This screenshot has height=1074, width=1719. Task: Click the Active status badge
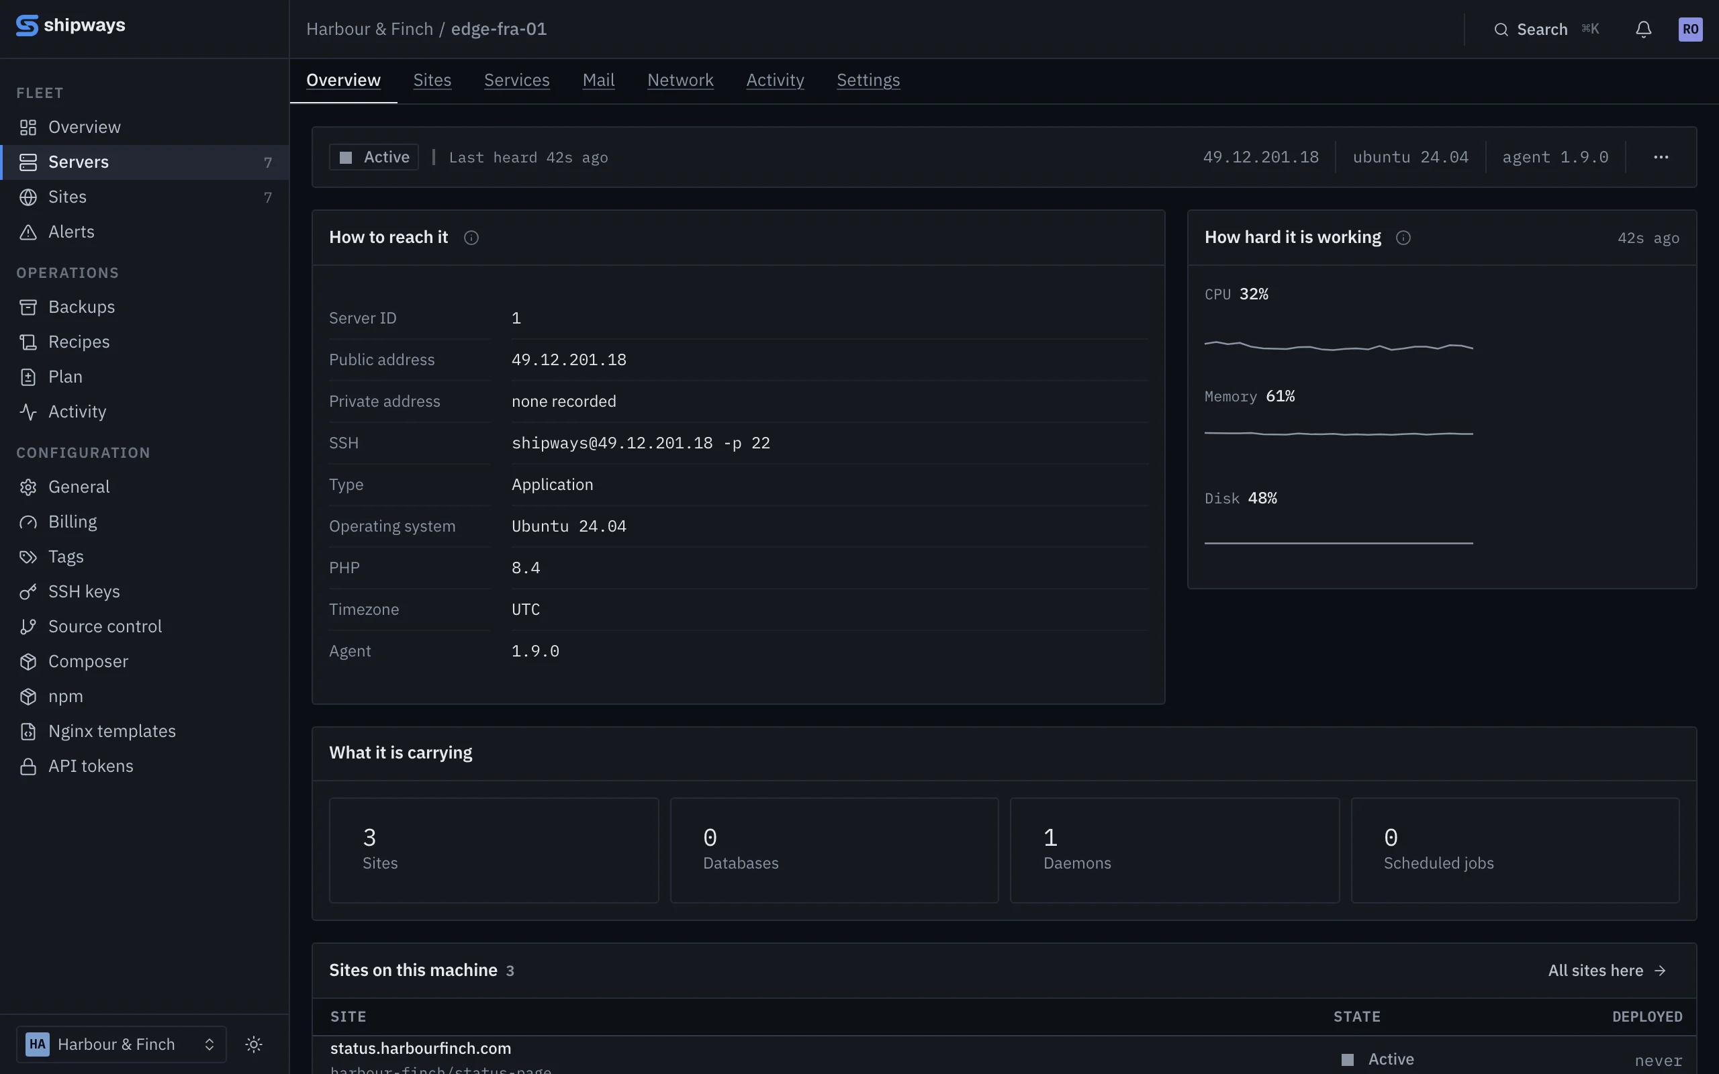[x=373, y=157]
